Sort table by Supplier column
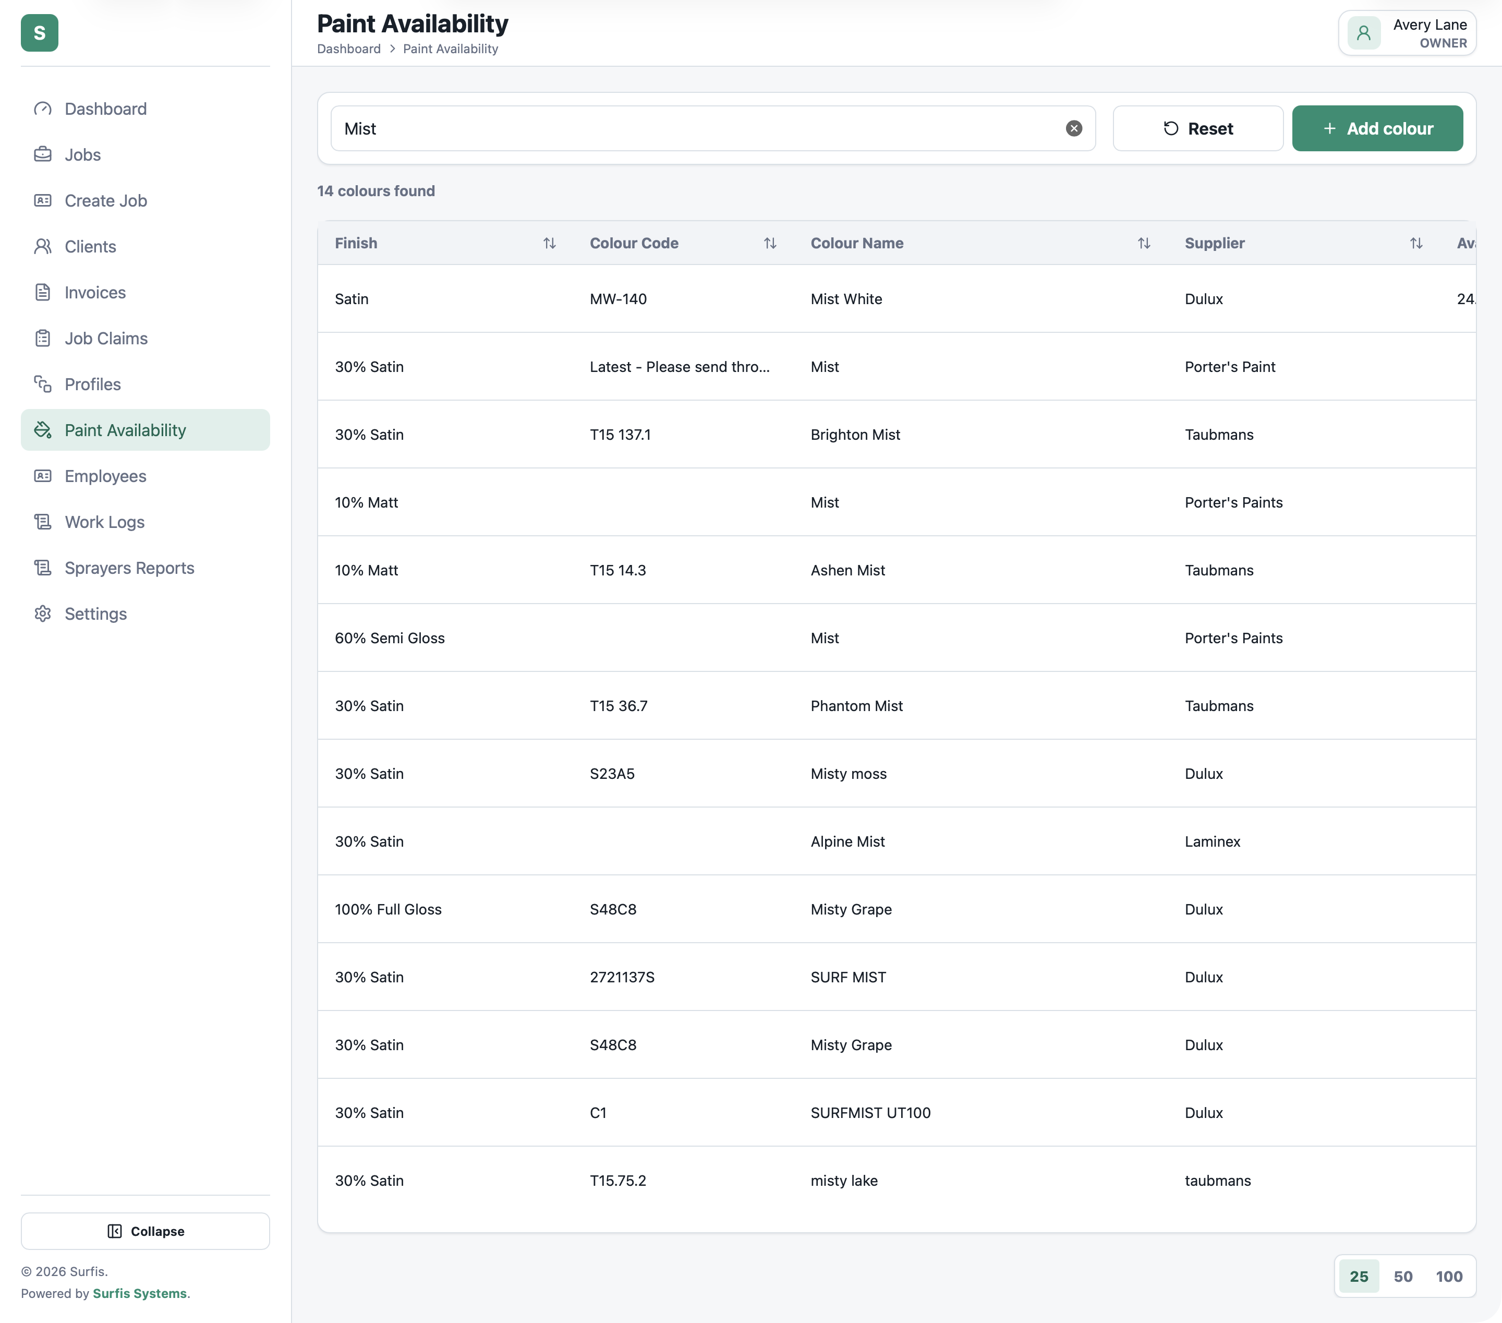 (1416, 243)
